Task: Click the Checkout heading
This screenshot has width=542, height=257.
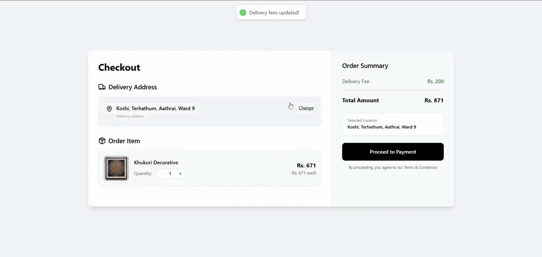Action: coord(119,67)
